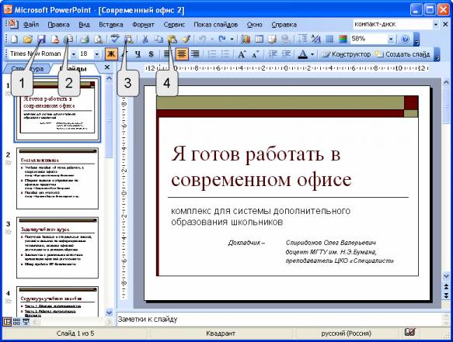
Task: Open the undo history arrow
Action: tap(212, 39)
